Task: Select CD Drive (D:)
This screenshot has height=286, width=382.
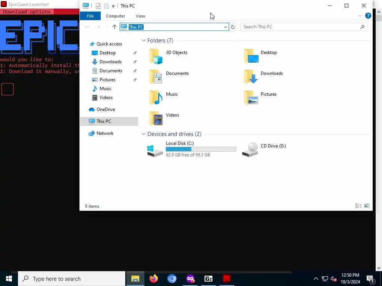Action: pyautogui.click(x=264, y=149)
